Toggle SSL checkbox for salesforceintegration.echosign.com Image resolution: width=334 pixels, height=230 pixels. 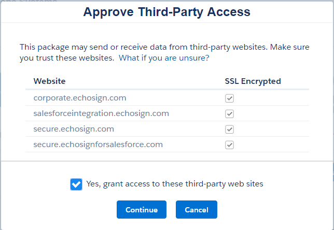click(229, 114)
